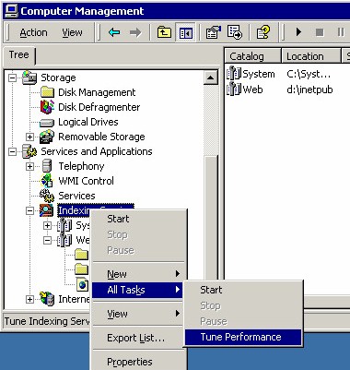Open the Properties toolbar icon
Screen dimensions: 350x370
[x=213, y=32]
